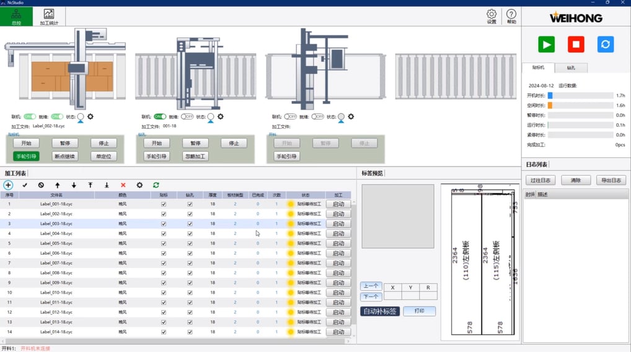Click the 标签预览 panel header
Viewport: 631px width, 352px height.
(x=373, y=173)
